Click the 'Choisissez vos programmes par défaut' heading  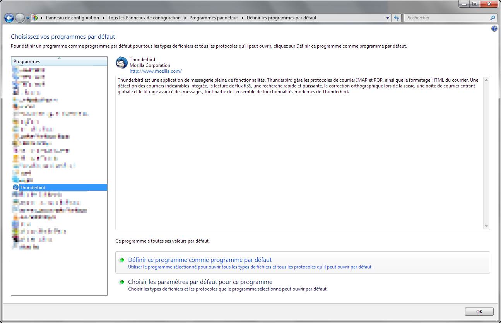[63, 37]
